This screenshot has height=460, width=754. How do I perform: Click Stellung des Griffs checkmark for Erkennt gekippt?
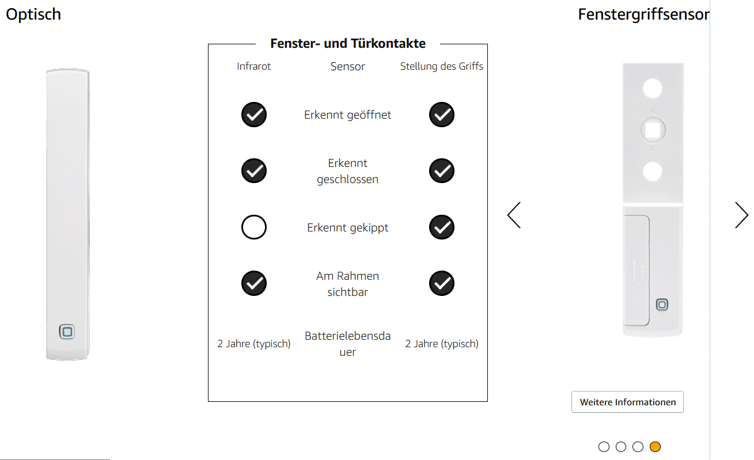coord(442,227)
